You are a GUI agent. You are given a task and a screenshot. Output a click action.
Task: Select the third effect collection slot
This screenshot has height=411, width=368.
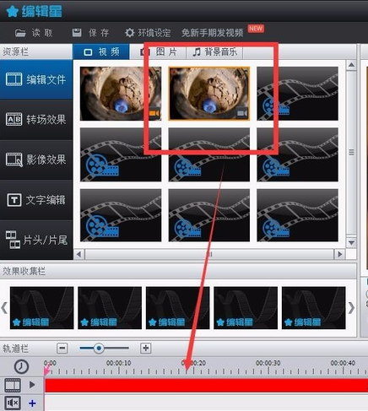(x=177, y=308)
